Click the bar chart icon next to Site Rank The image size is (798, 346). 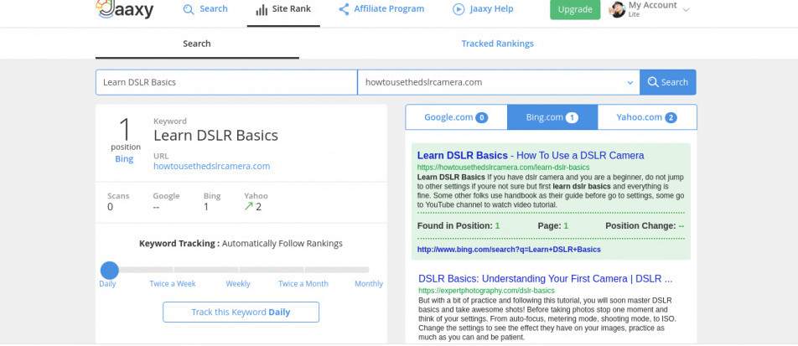pos(262,10)
